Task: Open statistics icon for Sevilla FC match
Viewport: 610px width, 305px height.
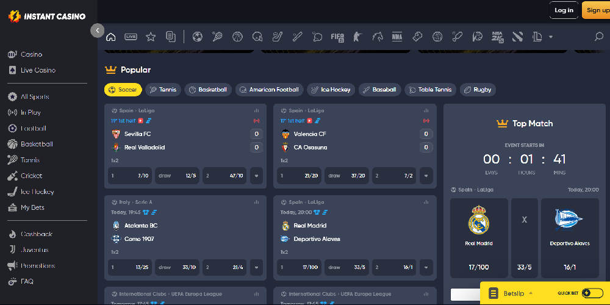Action: coord(256,111)
